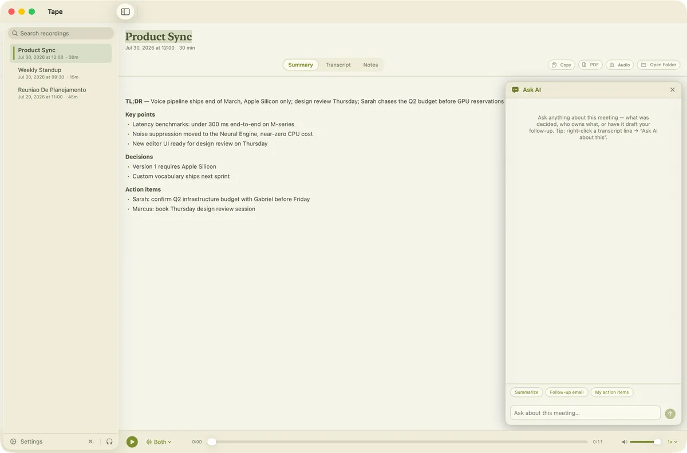The image size is (687, 453).
Task: Click the Ask AI chat bubble icon
Action: click(515, 90)
